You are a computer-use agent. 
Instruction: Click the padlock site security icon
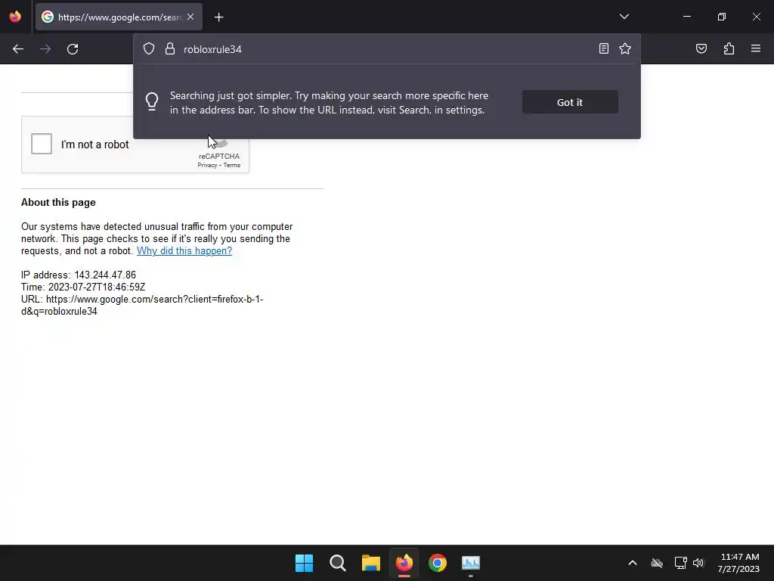(170, 48)
